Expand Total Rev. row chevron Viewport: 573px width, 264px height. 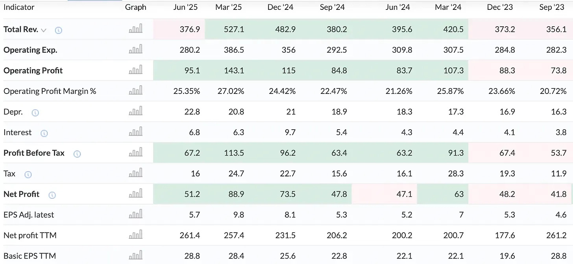pyautogui.click(x=44, y=30)
